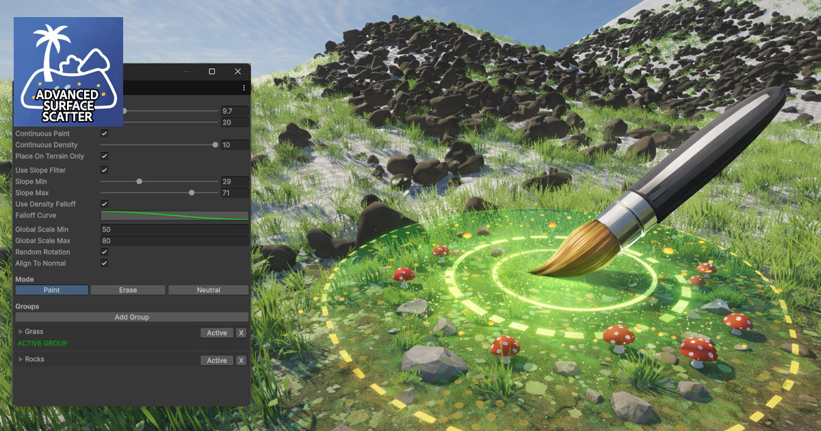Toggle the Align To Normal setting
Viewport: 821px width, 431px height.
point(104,263)
